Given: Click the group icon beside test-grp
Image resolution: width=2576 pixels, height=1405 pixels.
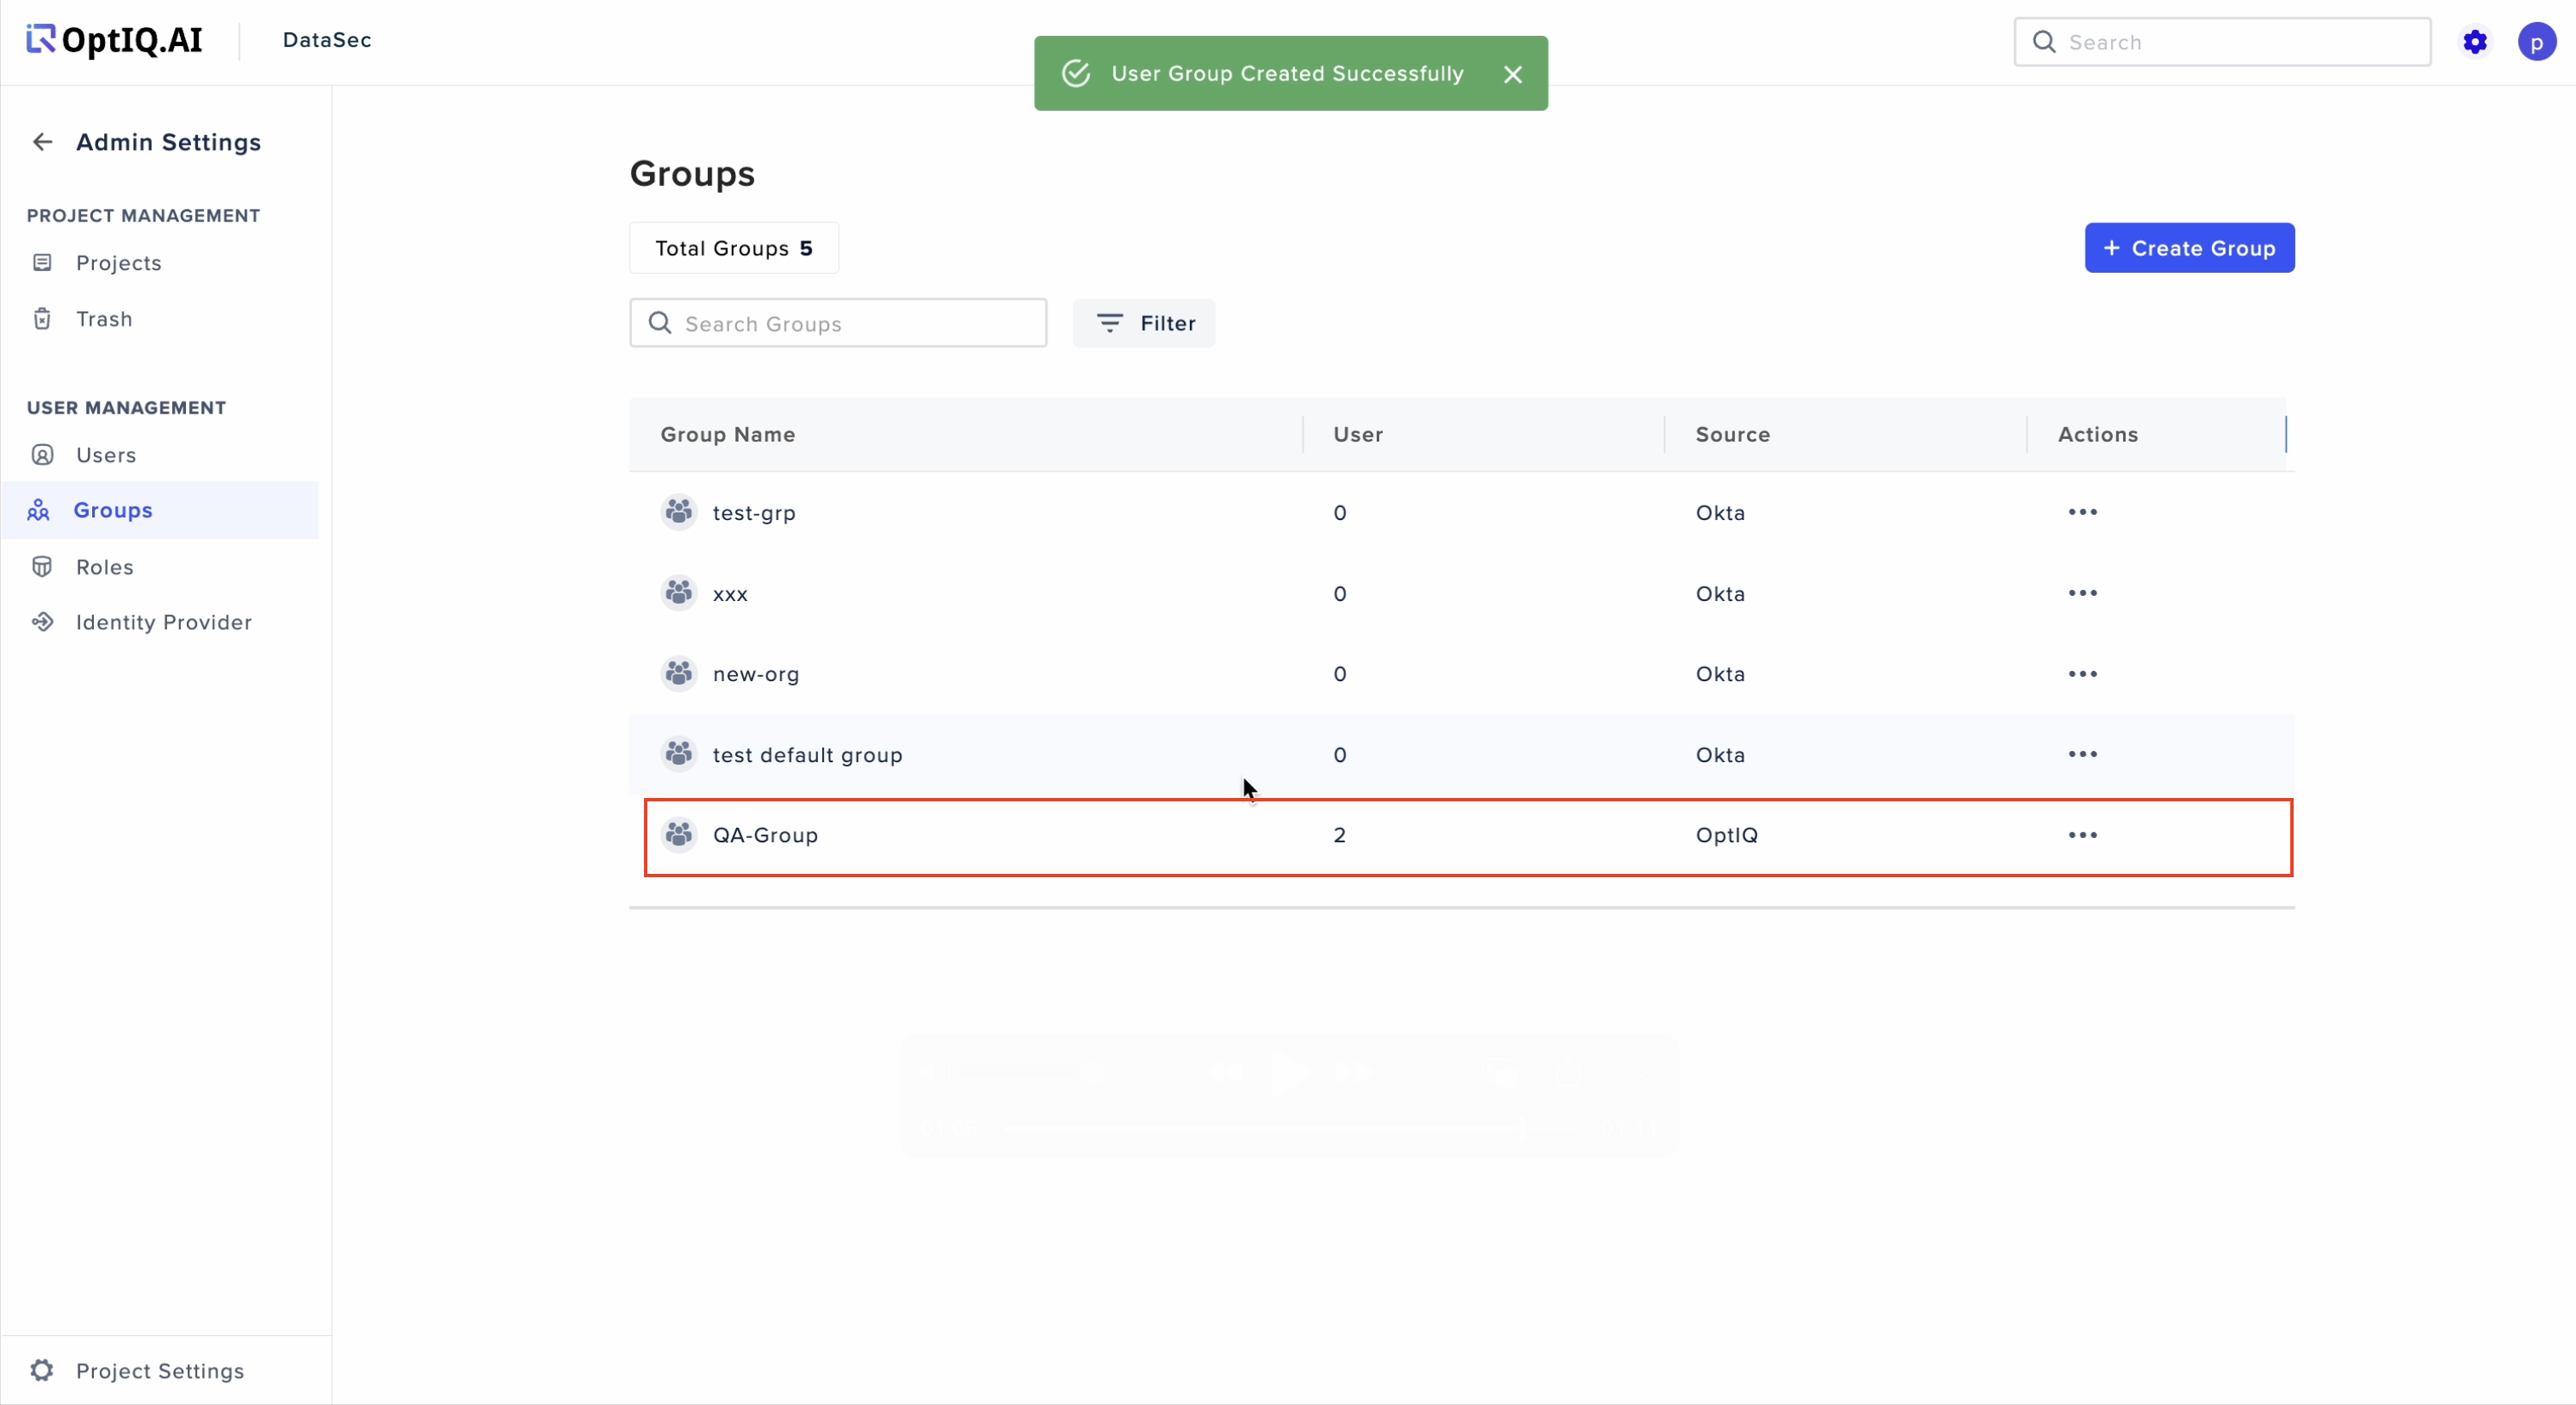Looking at the screenshot, I should coord(679,512).
